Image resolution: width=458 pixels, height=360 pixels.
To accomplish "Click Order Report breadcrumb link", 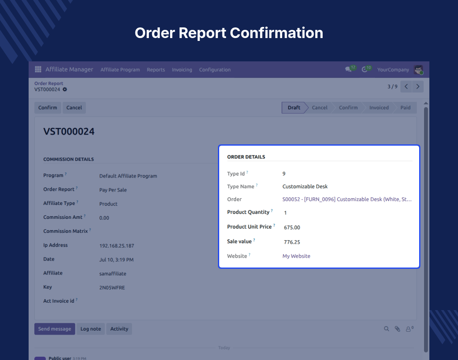I will [49, 83].
